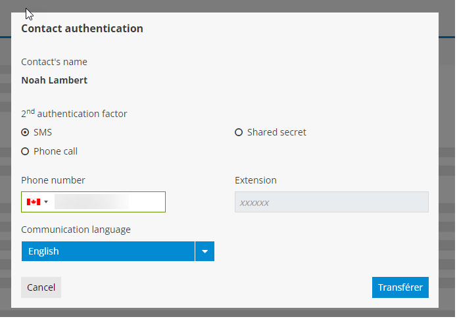This screenshot has height=319, width=457.
Task: Click the Phone number field label
Action: pos(53,180)
